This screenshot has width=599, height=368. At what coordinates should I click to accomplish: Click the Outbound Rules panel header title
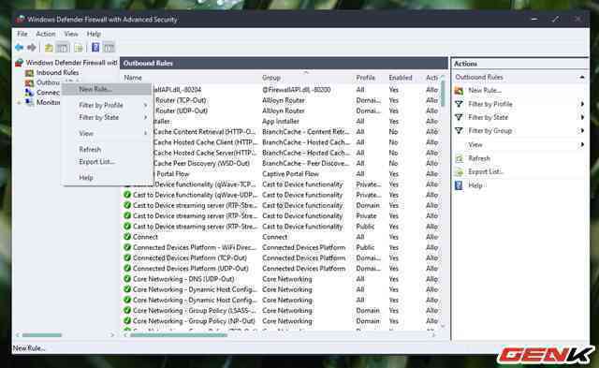click(x=148, y=64)
